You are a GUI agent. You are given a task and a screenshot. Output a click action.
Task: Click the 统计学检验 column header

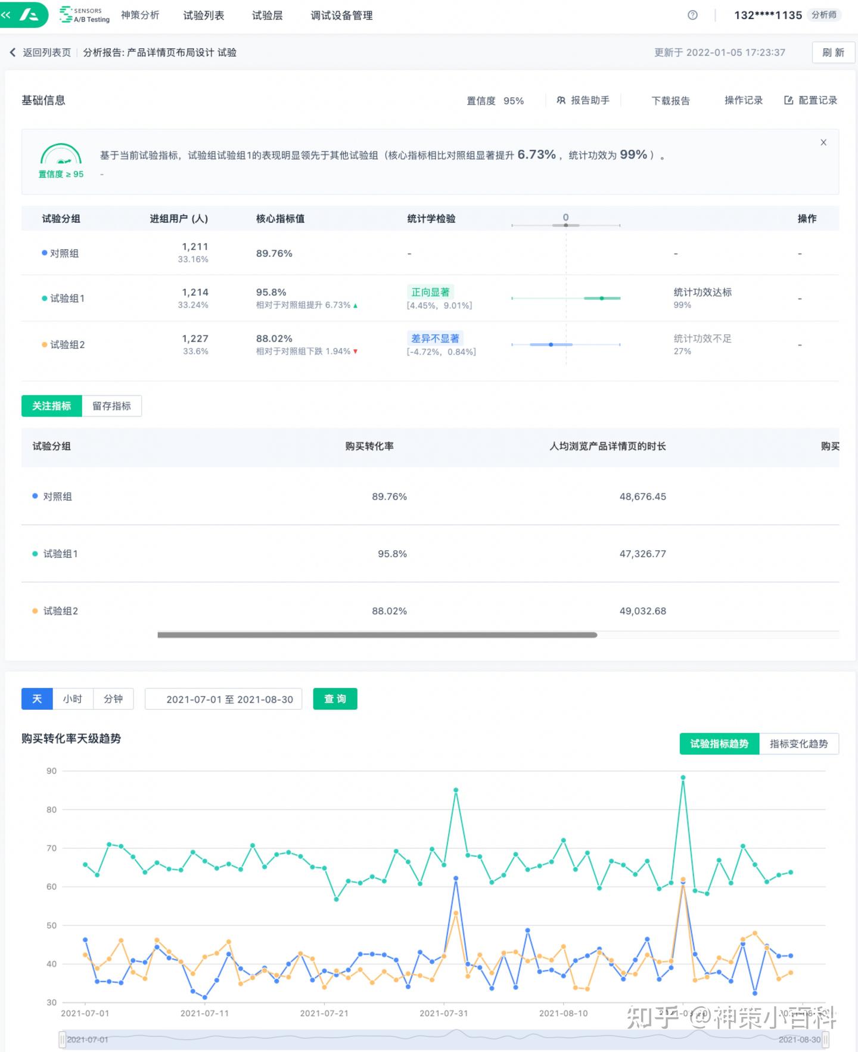(x=431, y=219)
